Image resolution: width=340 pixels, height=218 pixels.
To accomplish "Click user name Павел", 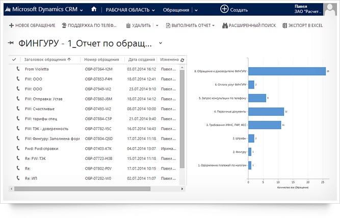I will (301, 6).
